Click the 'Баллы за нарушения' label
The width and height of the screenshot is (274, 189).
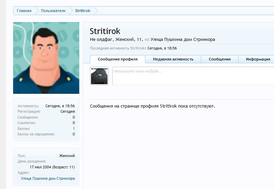[x=36, y=134]
